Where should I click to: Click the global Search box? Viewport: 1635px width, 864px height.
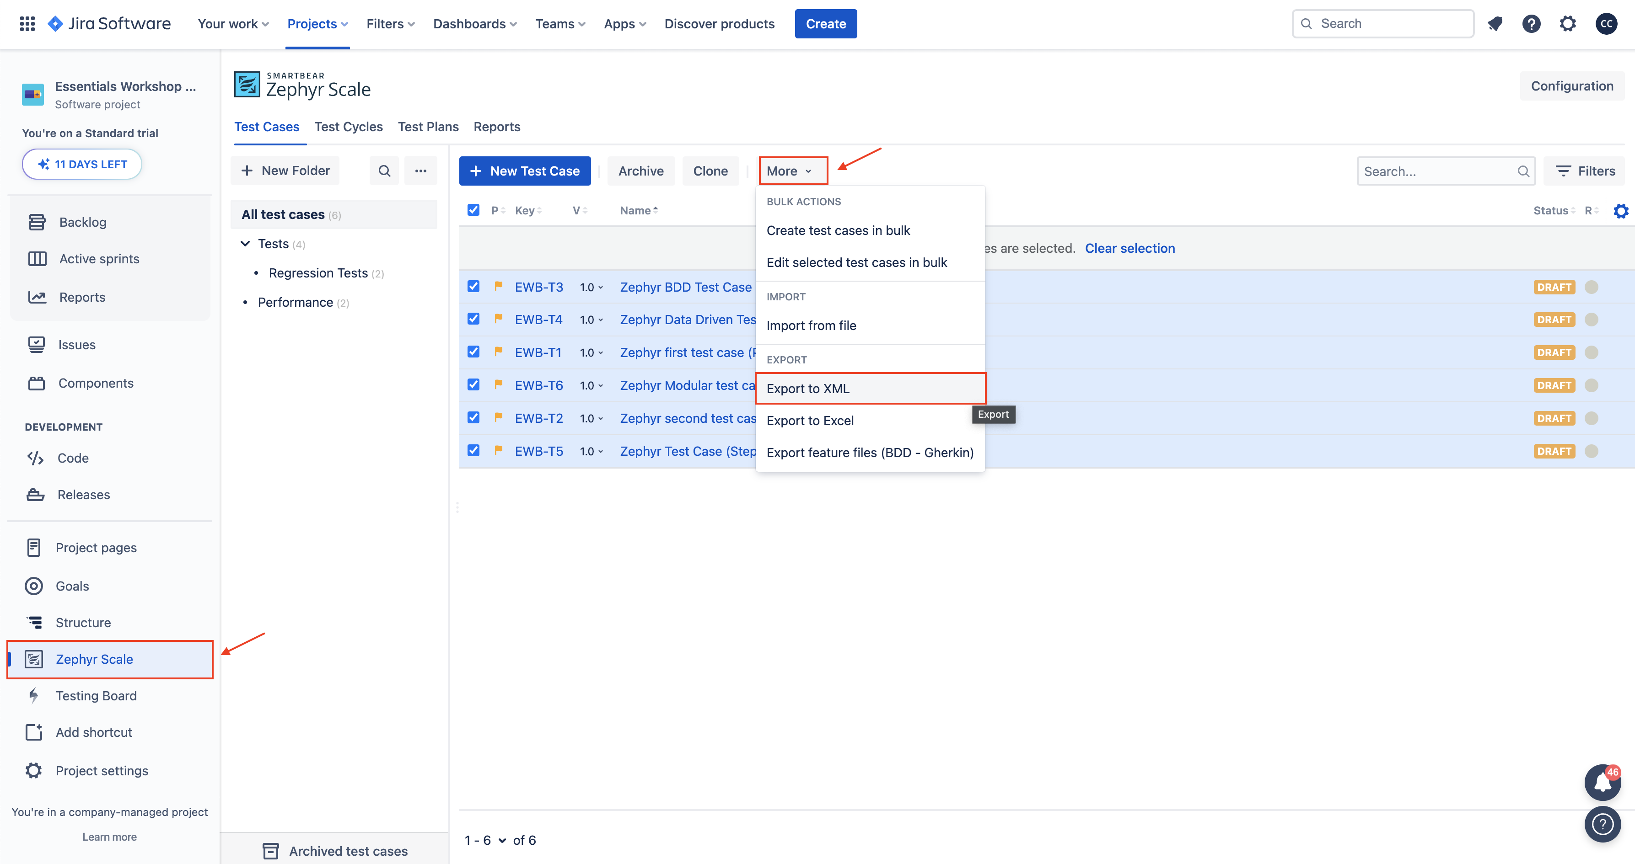point(1383,23)
